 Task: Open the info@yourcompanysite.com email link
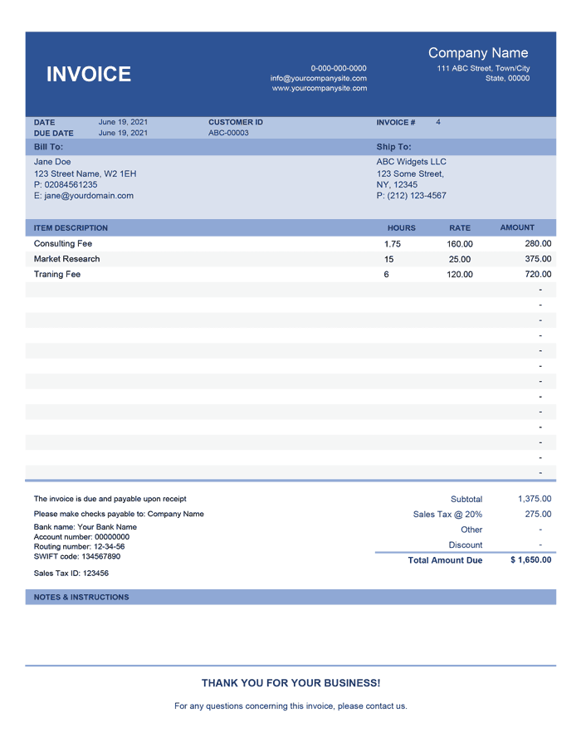pyautogui.click(x=318, y=78)
